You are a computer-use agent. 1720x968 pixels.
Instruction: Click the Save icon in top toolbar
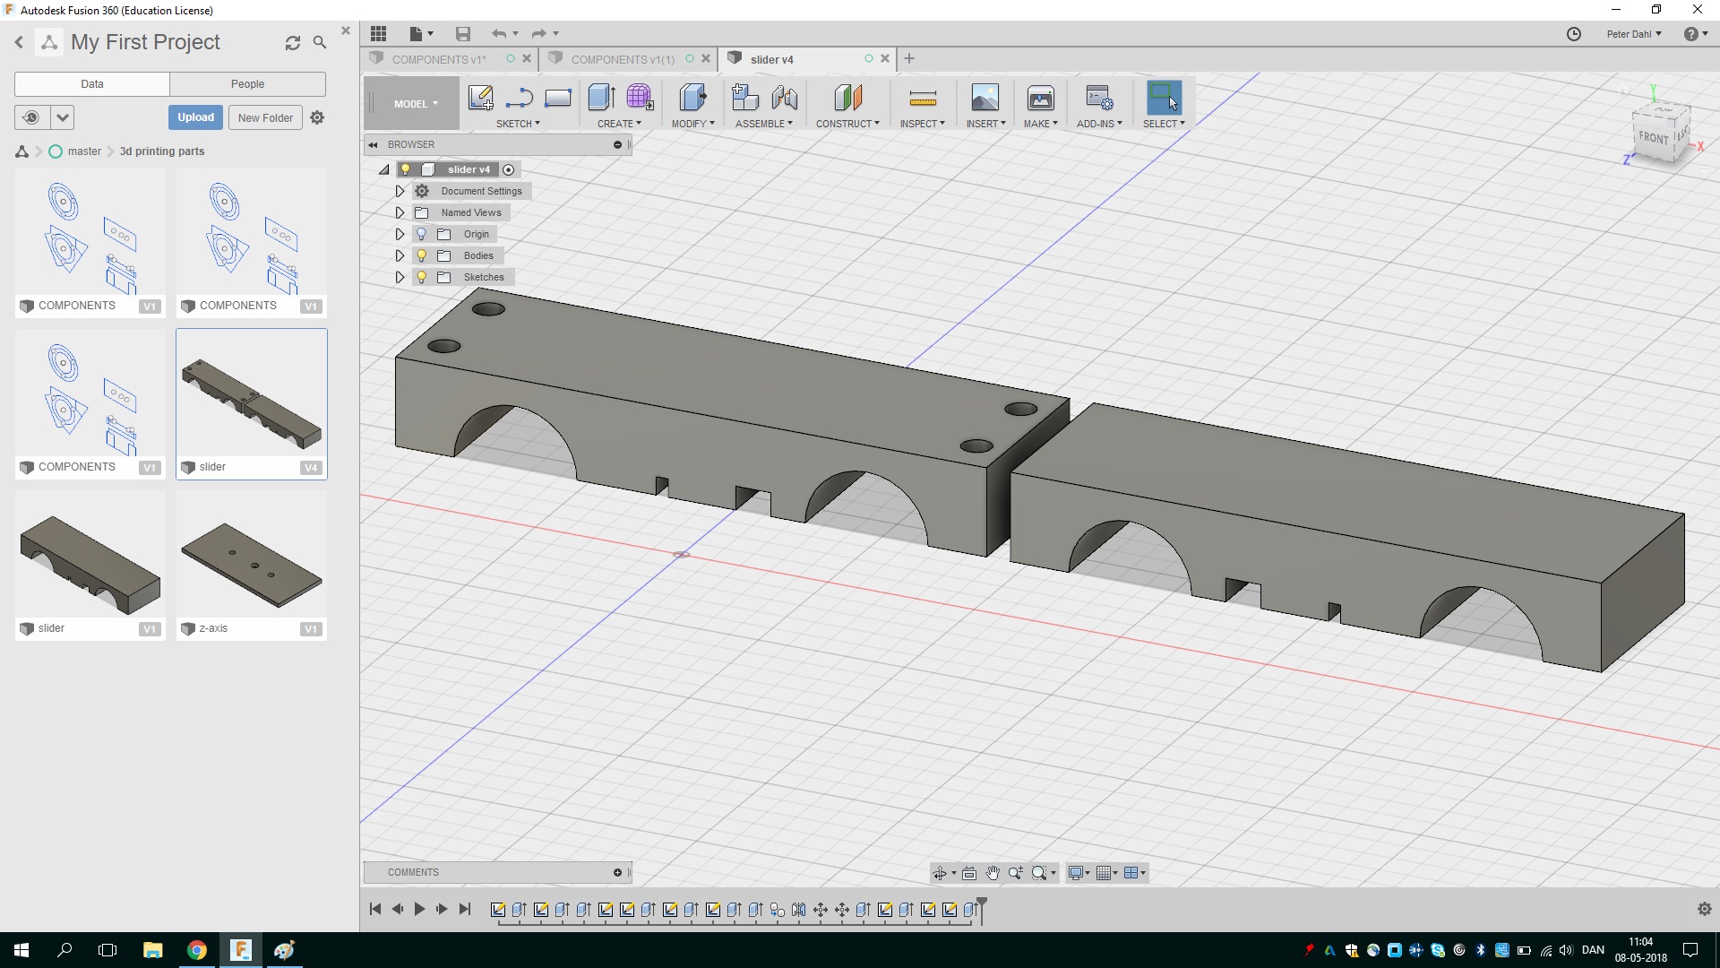point(462,34)
